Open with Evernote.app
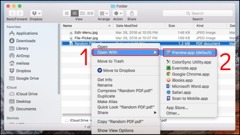 (189, 68)
